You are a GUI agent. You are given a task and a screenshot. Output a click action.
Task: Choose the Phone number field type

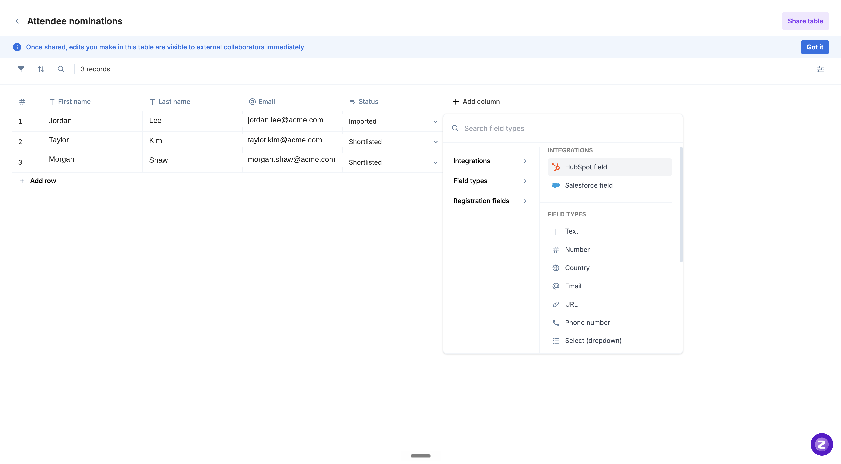click(610, 323)
